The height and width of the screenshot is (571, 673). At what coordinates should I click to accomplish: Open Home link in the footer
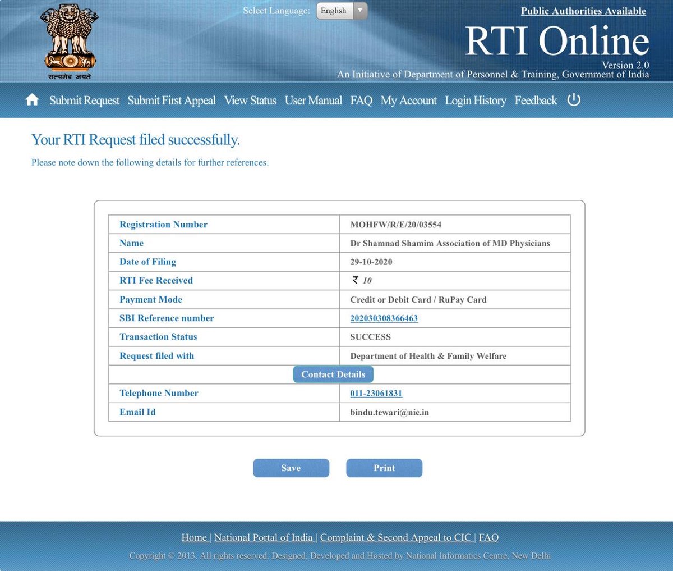click(x=195, y=537)
